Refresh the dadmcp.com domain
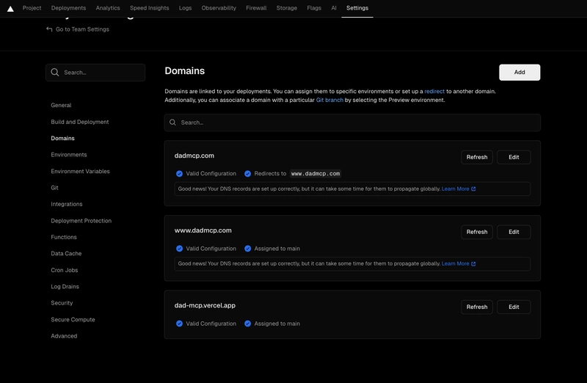The width and height of the screenshot is (587, 383). (476, 157)
